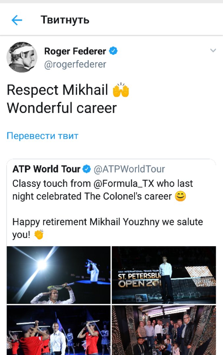The width and height of the screenshot is (223, 355).
Task: Translate tweet via "Перевести твит"
Action: tap(42, 136)
